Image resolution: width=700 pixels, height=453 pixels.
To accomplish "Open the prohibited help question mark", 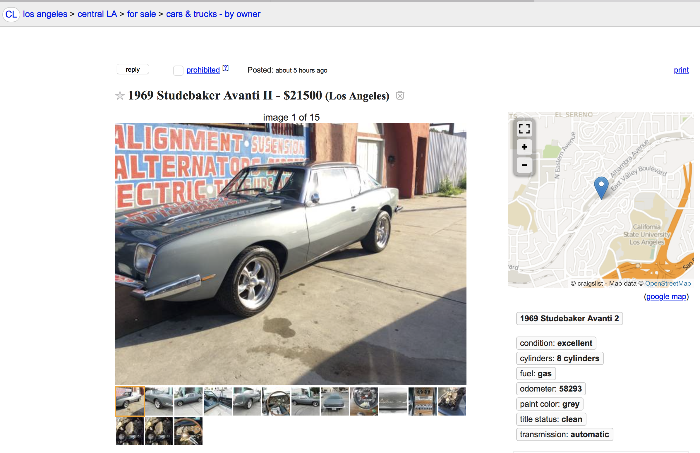I will pos(225,68).
